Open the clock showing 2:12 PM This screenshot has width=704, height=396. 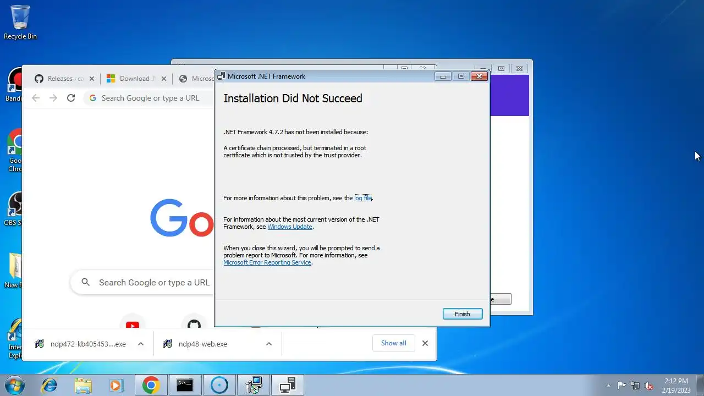coord(676,385)
